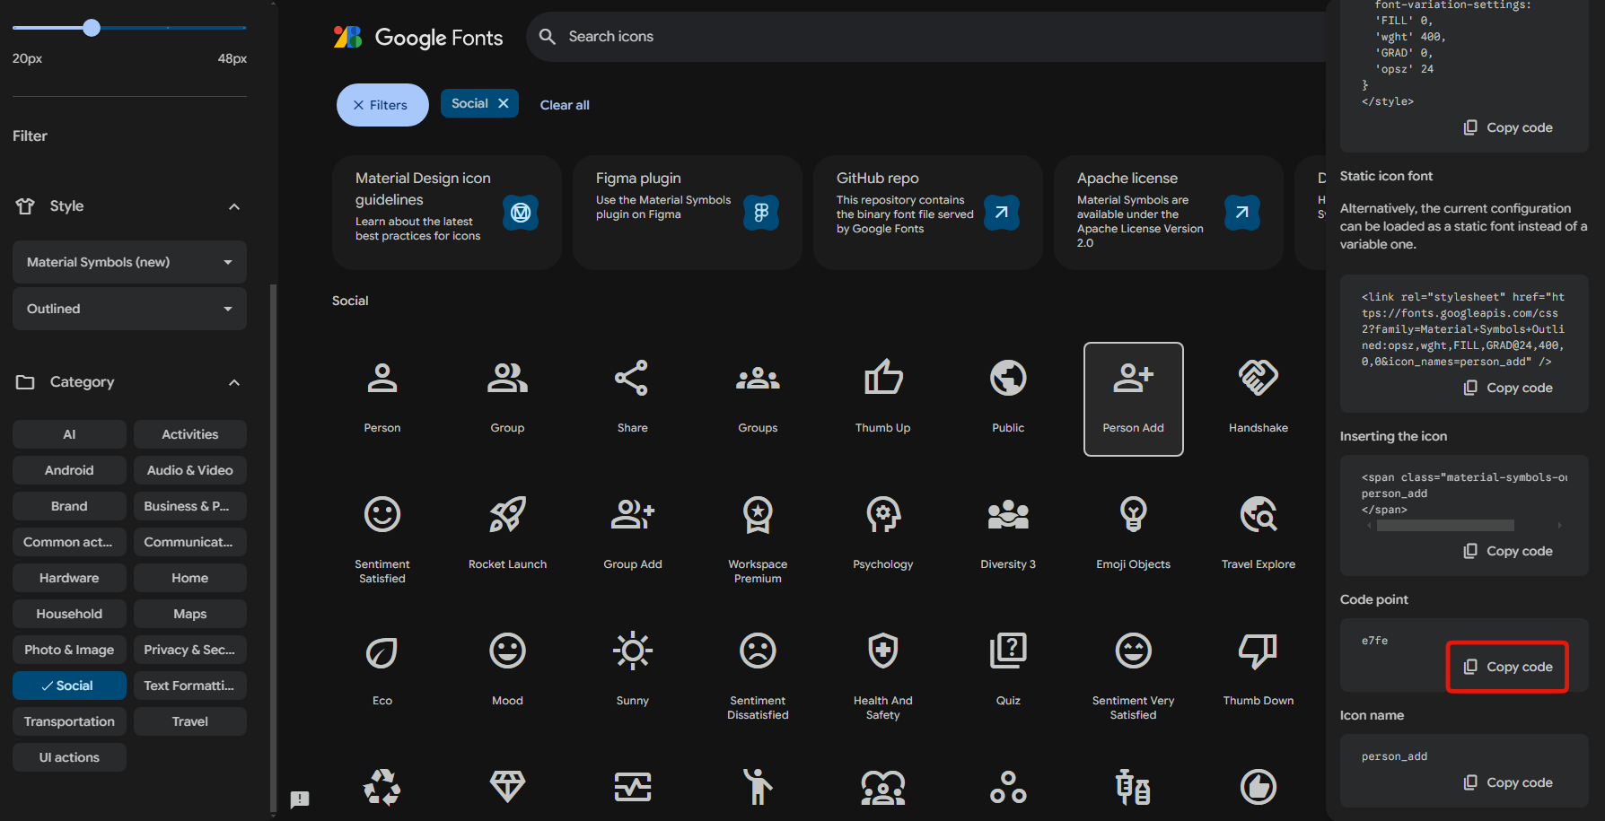Open the Figma plugin card
The image size is (1605, 821).
tap(687, 213)
